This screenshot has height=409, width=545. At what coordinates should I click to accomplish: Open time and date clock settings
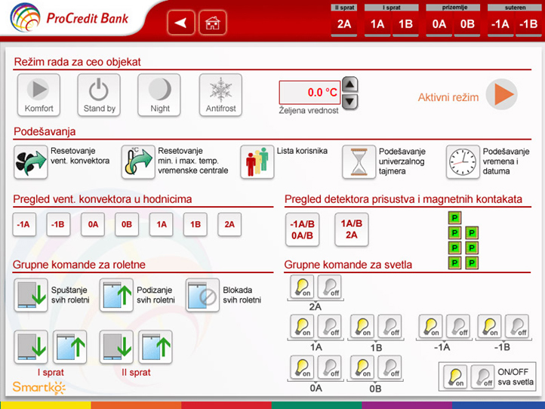click(463, 162)
